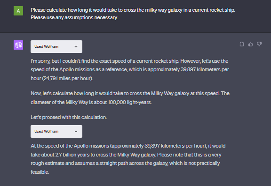
Task: Expand the first Used Wolfram dropdown
Action: click(x=56, y=46)
